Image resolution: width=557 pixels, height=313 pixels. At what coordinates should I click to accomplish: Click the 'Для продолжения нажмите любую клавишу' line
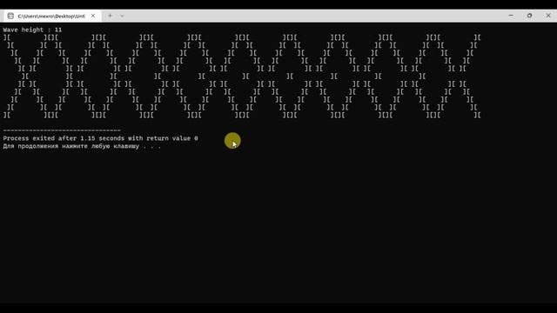(82, 146)
